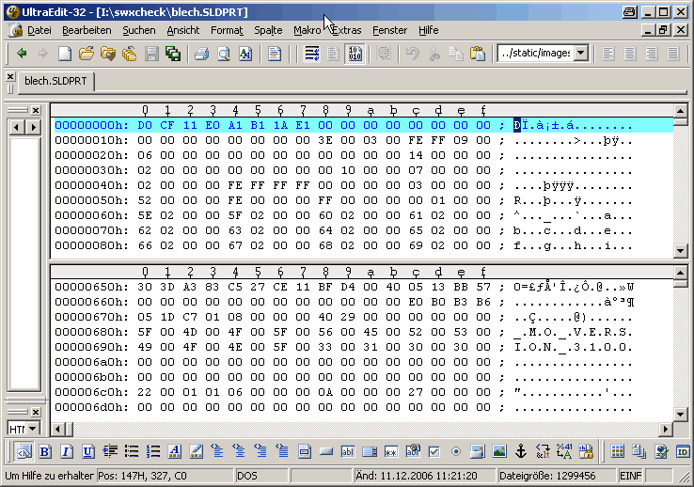Insert HTML table grid icon
This screenshot has height=487, width=694.
click(617, 451)
